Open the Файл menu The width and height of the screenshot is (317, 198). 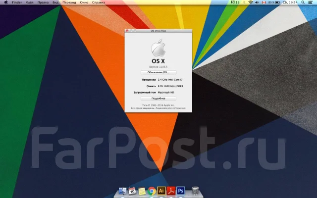(30, 2)
